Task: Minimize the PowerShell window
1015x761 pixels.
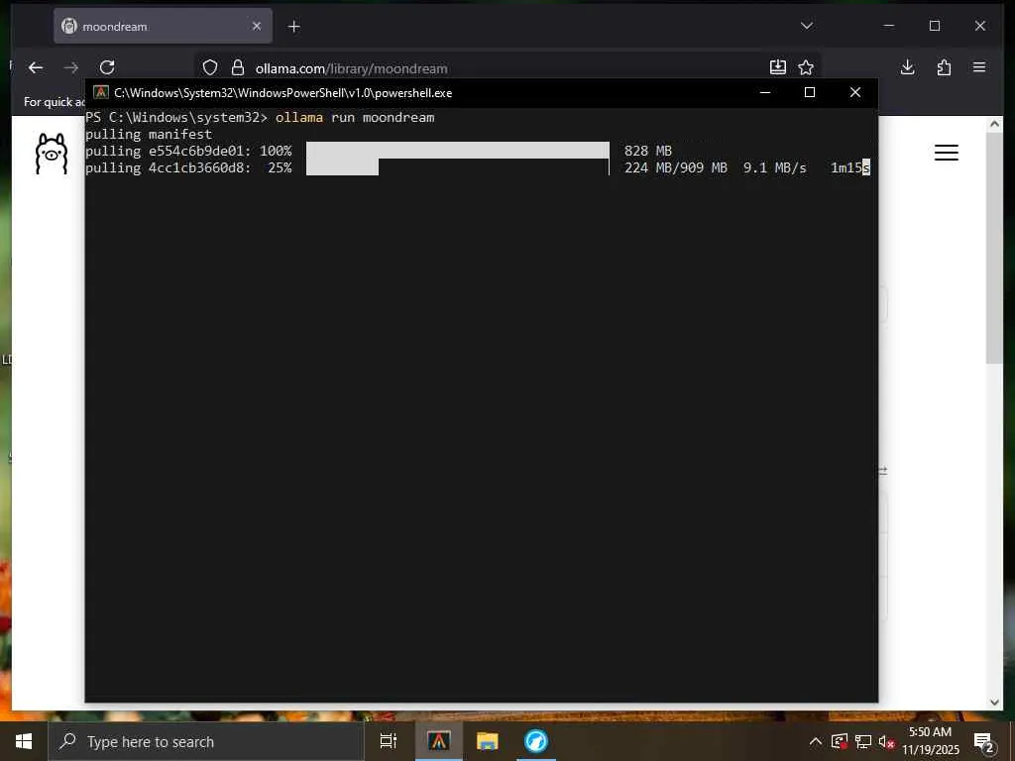Action: tap(765, 92)
